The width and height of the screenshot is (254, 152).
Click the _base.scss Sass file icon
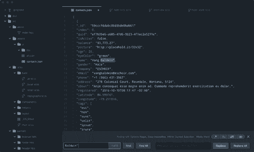[23, 84]
